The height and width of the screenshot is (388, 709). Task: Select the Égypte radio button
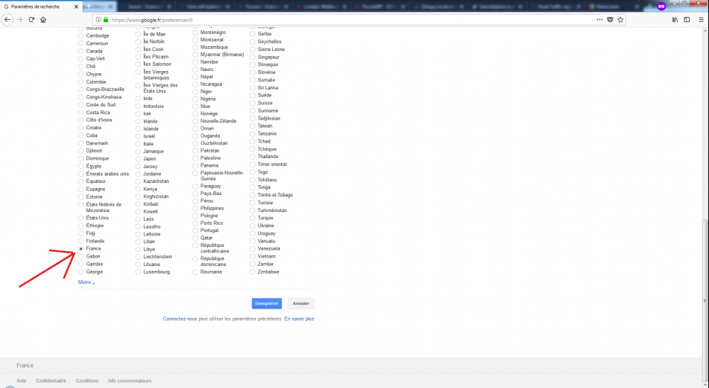point(81,167)
